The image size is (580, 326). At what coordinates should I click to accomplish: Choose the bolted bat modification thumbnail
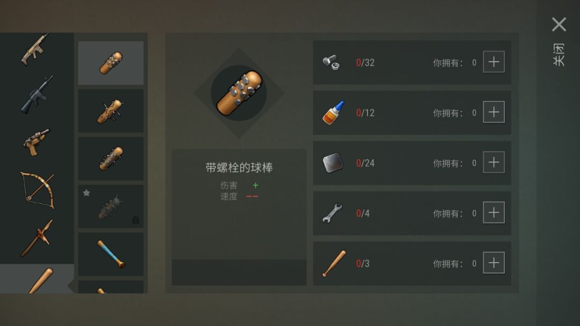[111, 63]
